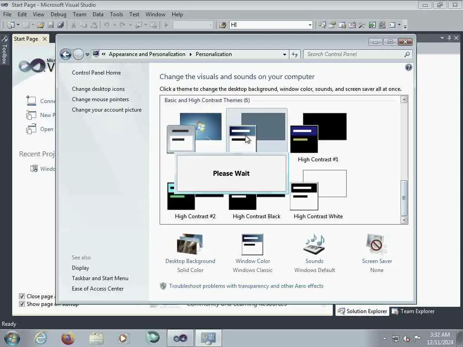Image resolution: width=463 pixels, height=347 pixels.
Task: Click the Control Panel back arrow button
Action: [66, 54]
